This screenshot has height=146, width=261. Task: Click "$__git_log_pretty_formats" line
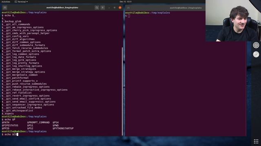point(20,63)
